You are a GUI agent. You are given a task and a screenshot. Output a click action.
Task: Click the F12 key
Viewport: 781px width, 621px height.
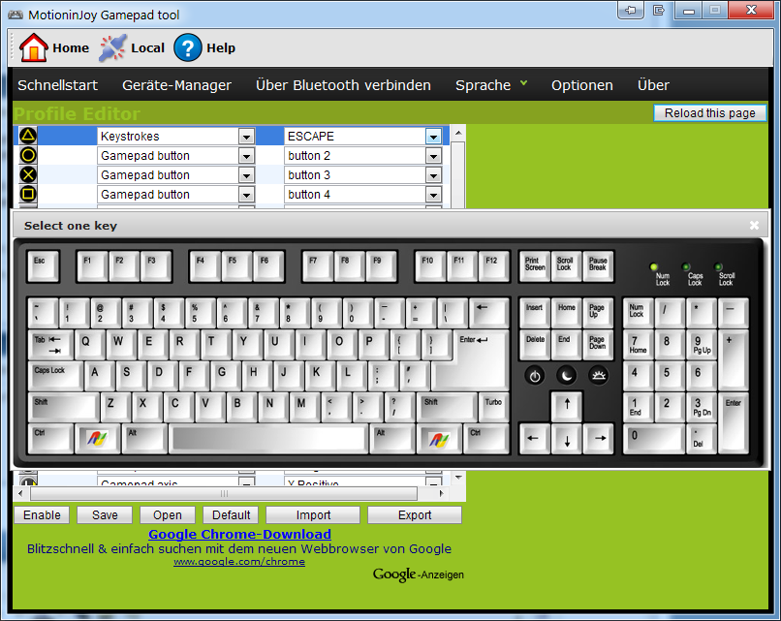click(493, 265)
